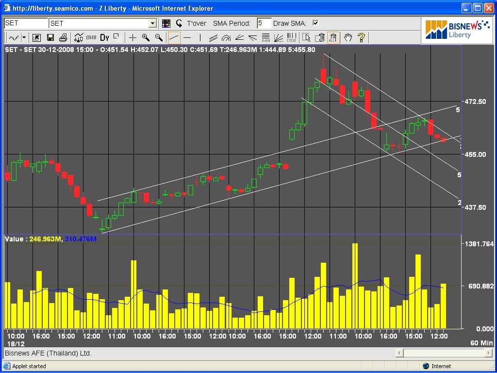Expand the chart type dropdown arrow
497x373 pixels.
[24, 38]
